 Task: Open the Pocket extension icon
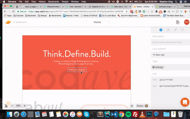[x=140, y=11]
